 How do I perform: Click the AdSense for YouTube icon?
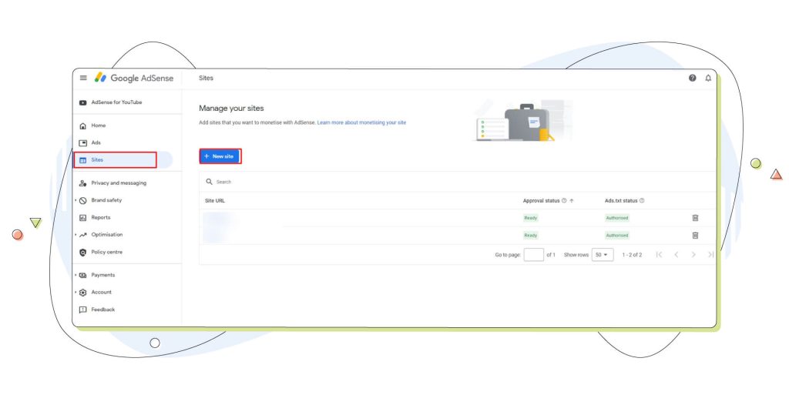coord(83,102)
